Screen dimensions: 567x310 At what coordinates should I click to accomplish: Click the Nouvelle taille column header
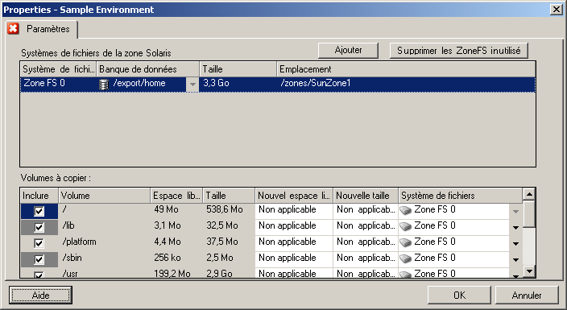[x=365, y=196]
